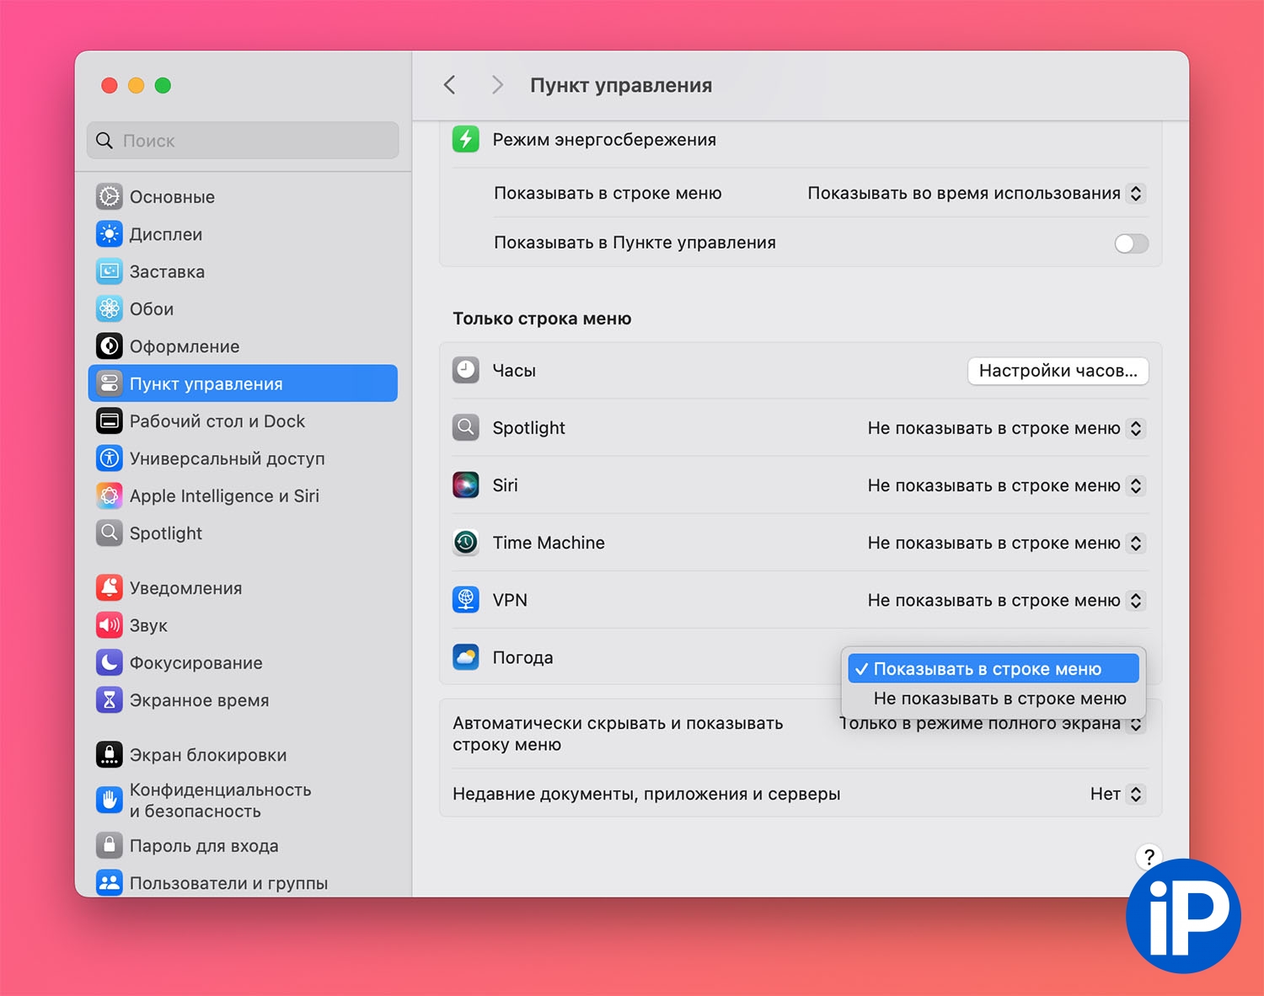1264x996 pixels.
Task: Select the Звук sound speaker icon
Action: click(x=110, y=625)
